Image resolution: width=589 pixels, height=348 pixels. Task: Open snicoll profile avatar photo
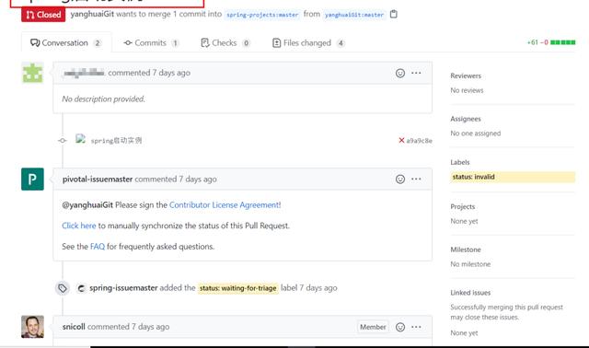tap(33, 327)
